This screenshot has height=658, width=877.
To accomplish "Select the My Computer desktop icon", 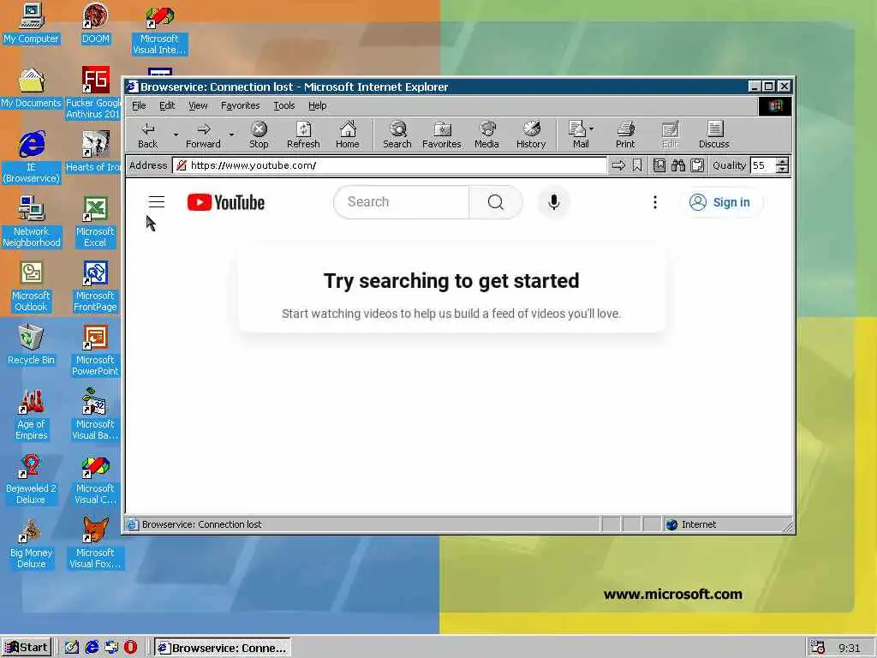I will pos(31,23).
